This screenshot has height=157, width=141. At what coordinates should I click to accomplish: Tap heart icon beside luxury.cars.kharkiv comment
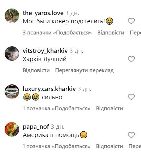tap(131, 97)
